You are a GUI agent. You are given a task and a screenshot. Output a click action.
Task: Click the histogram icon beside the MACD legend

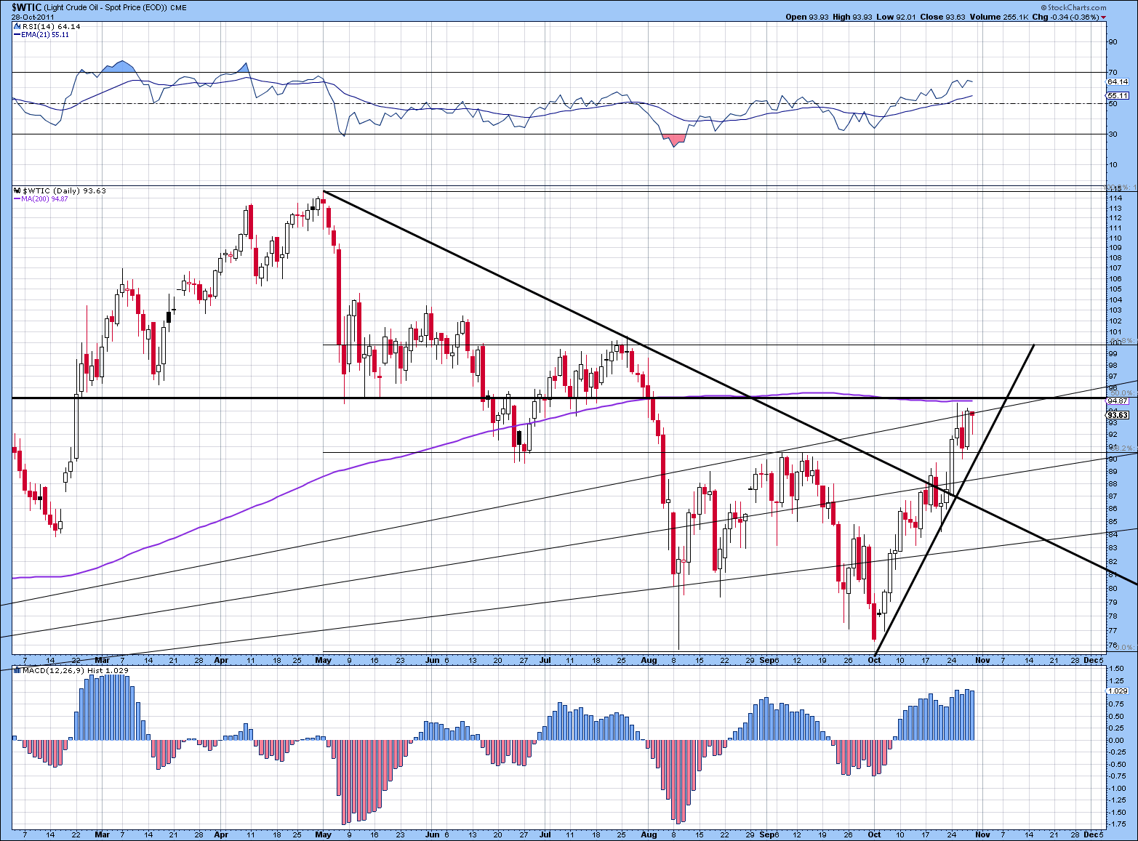point(17,669)
